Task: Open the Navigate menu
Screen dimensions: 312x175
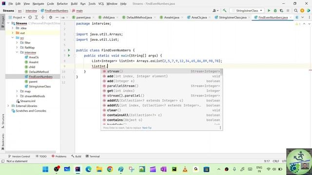Action: (38, 3)
